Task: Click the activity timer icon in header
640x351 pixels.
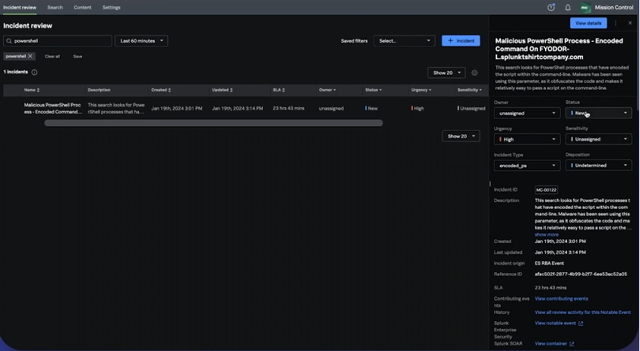Action: coord(551,8)
